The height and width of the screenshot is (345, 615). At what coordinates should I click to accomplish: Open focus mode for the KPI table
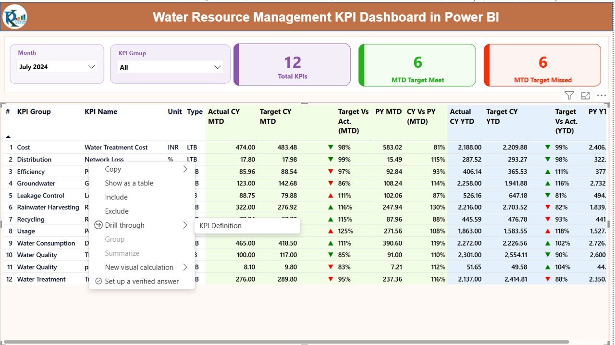coord(585,96)
